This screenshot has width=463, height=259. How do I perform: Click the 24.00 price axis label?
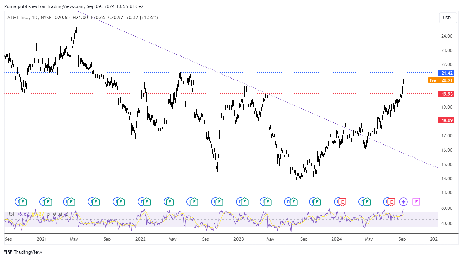point(447,36)
